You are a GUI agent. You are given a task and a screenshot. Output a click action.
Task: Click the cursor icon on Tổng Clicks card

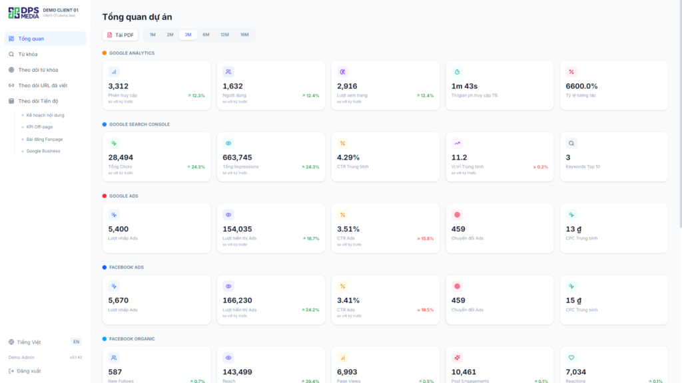tap(114, 144)
